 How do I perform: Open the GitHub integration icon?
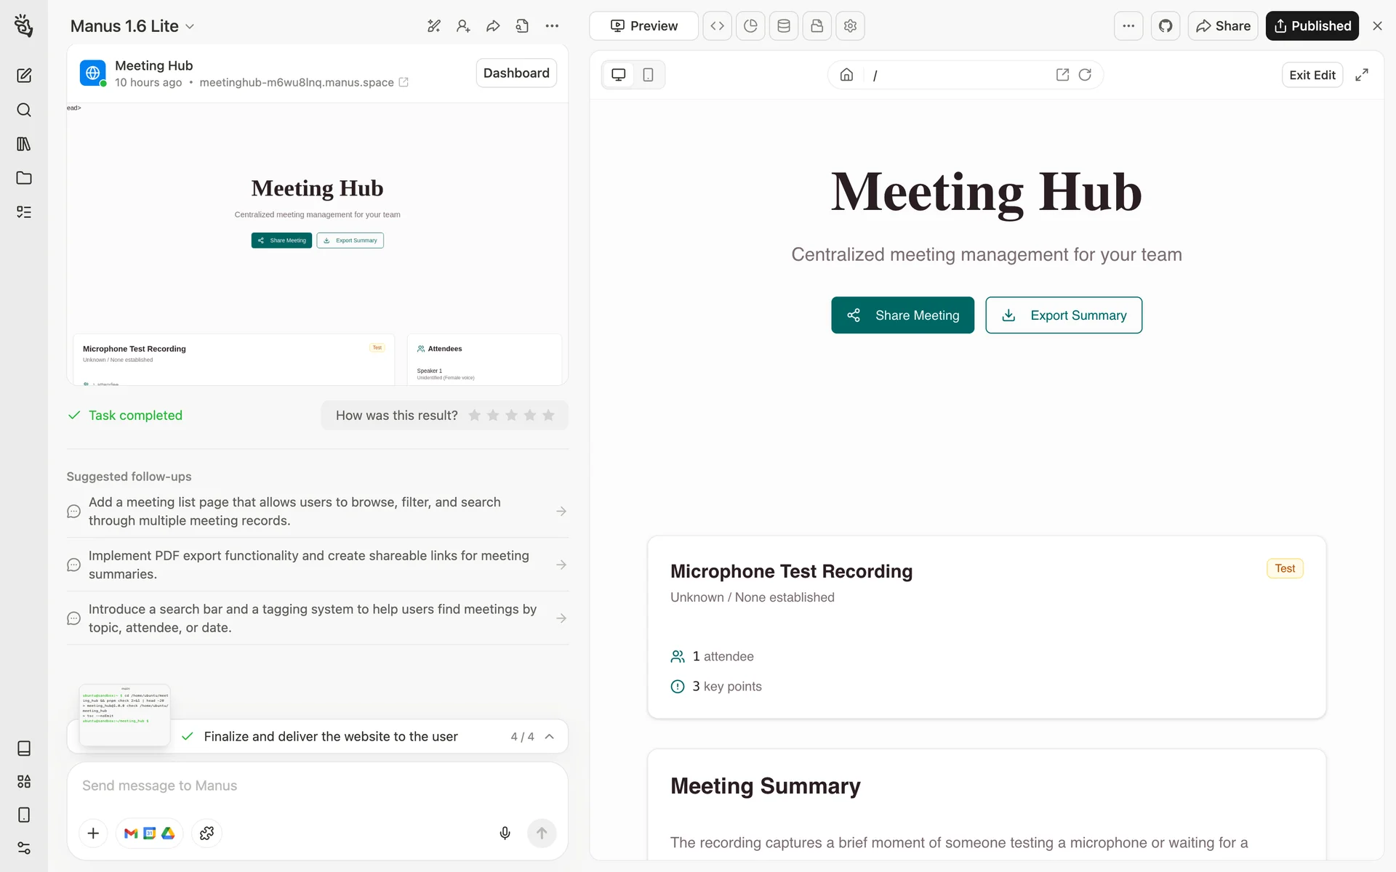1166,26
